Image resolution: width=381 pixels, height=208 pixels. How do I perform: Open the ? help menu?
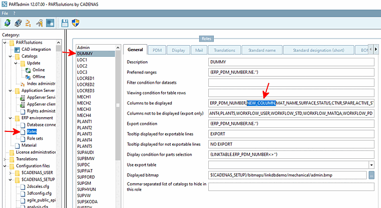click(x=14, y=13)
